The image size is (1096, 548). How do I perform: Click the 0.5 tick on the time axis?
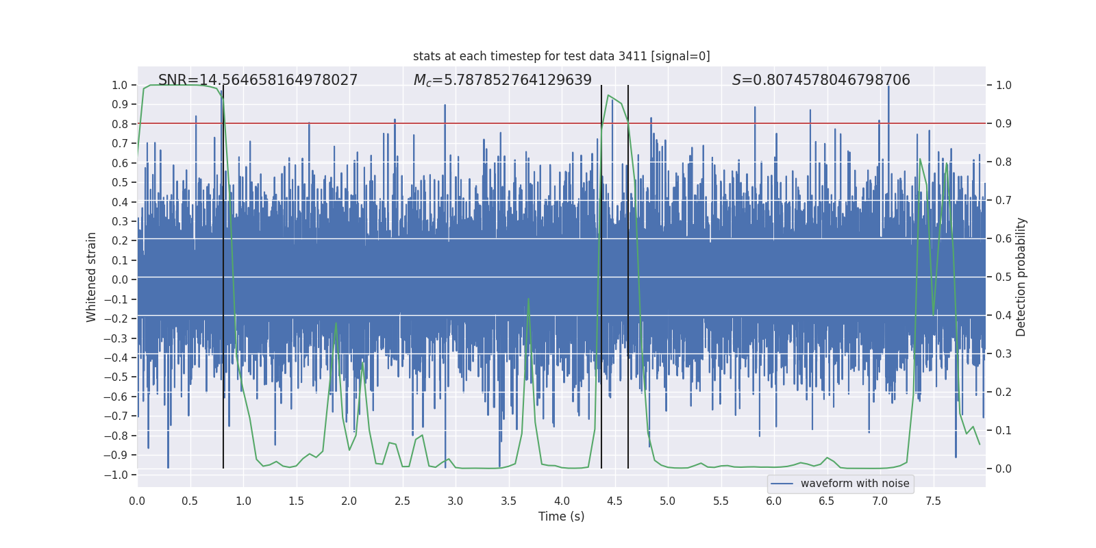[x=190, y=501]
